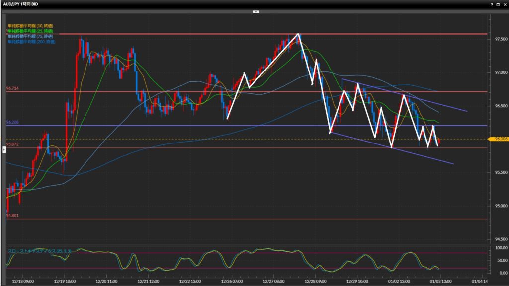This screenshot has height=286, width=509.
Task: Click the 97.000 price axis label
Action: [x=499, y=72]
